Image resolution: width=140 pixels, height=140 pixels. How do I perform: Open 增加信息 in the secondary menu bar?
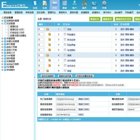click(7, 12)
